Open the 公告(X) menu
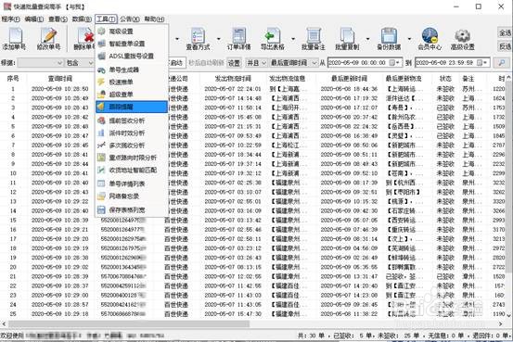Viewport: 513px width, 342px height. (130, 19)
